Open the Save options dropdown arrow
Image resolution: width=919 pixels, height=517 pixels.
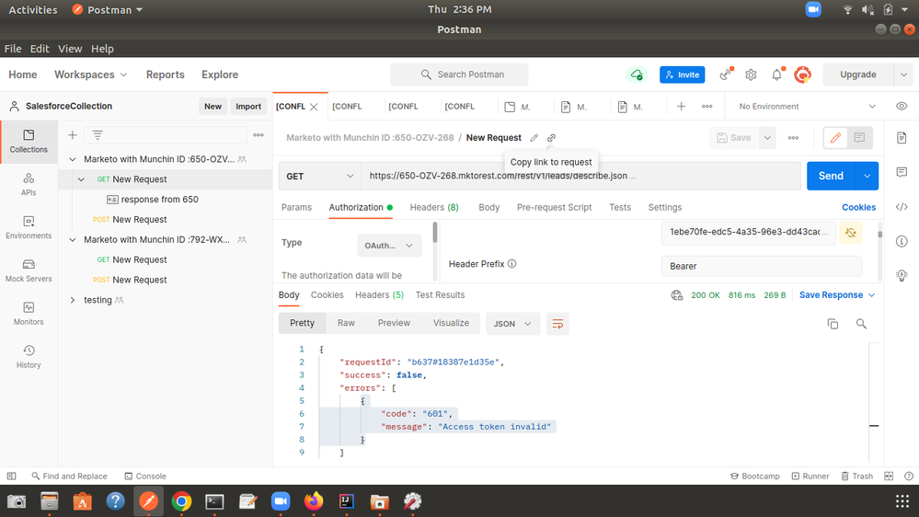click(767, 138)
